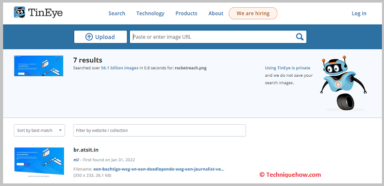Click the We are hiring button
The image size is (384, 186).
pyautogui.click(x=253, y=13)
